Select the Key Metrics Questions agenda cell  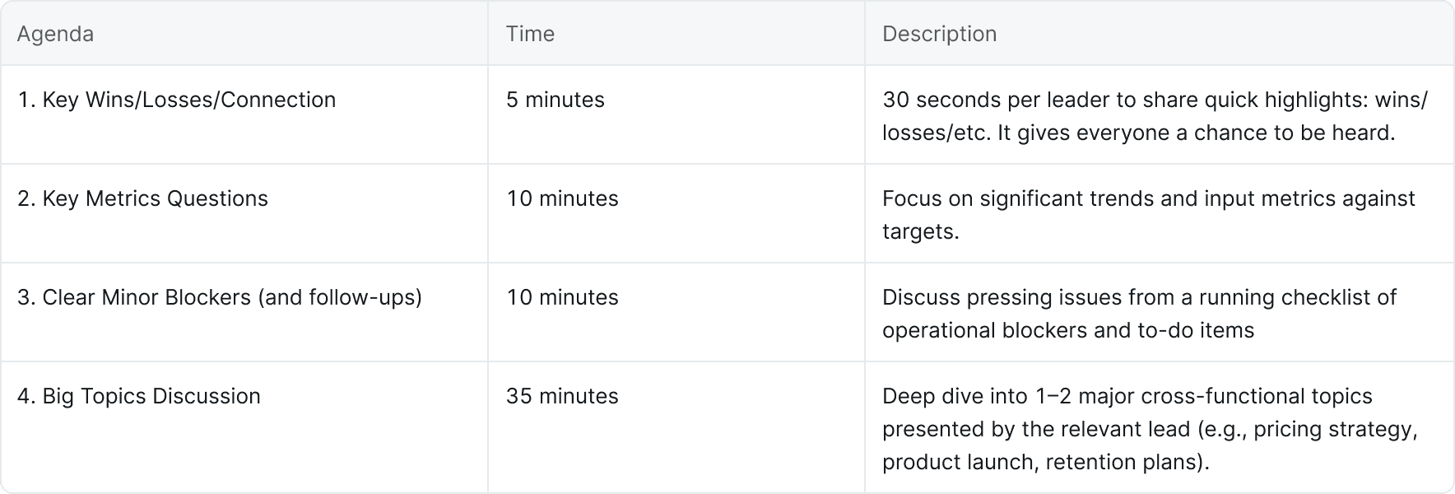(142, 198)
